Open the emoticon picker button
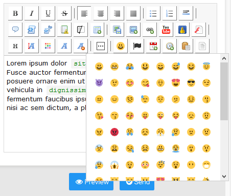The width and height of the screenshot is (231, 196). coord(121,46)
